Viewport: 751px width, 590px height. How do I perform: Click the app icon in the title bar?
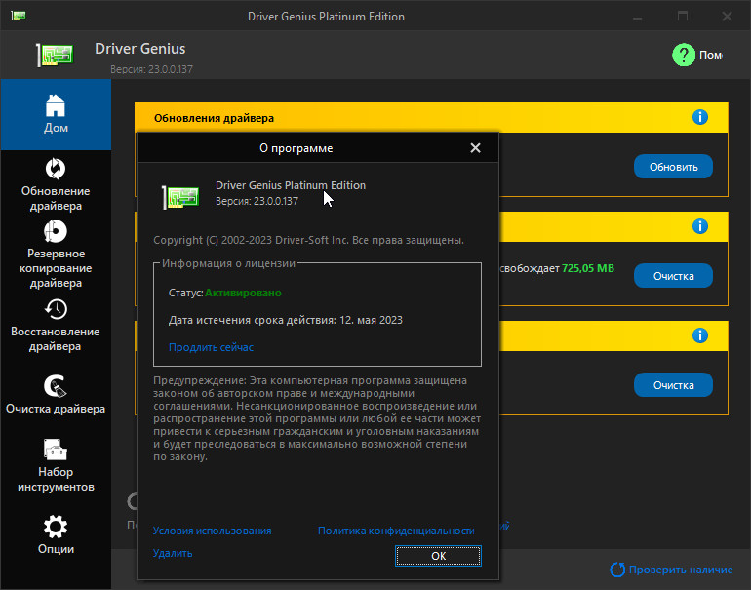pyautogui.click(x=19, y=16)
